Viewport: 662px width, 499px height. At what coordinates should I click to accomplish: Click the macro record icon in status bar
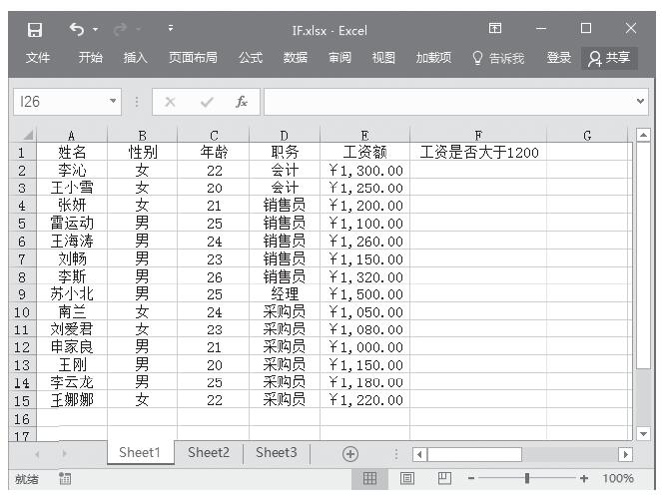tap(65, 479)
